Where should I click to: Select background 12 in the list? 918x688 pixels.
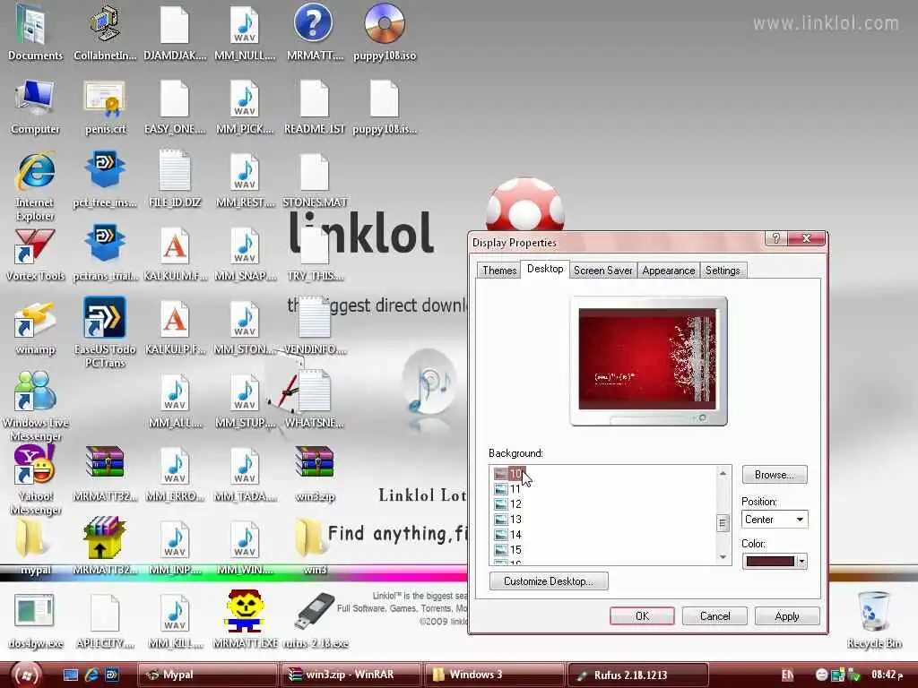(x=508, y=503)
